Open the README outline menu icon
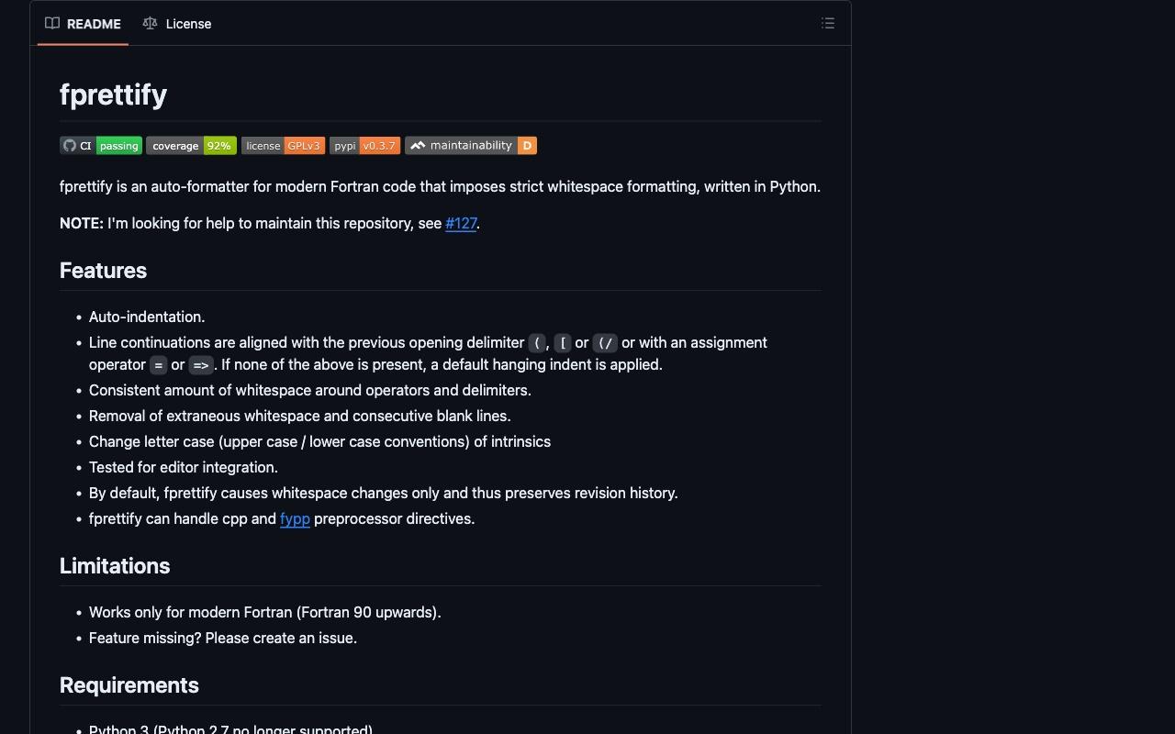 tap(828, 24)
